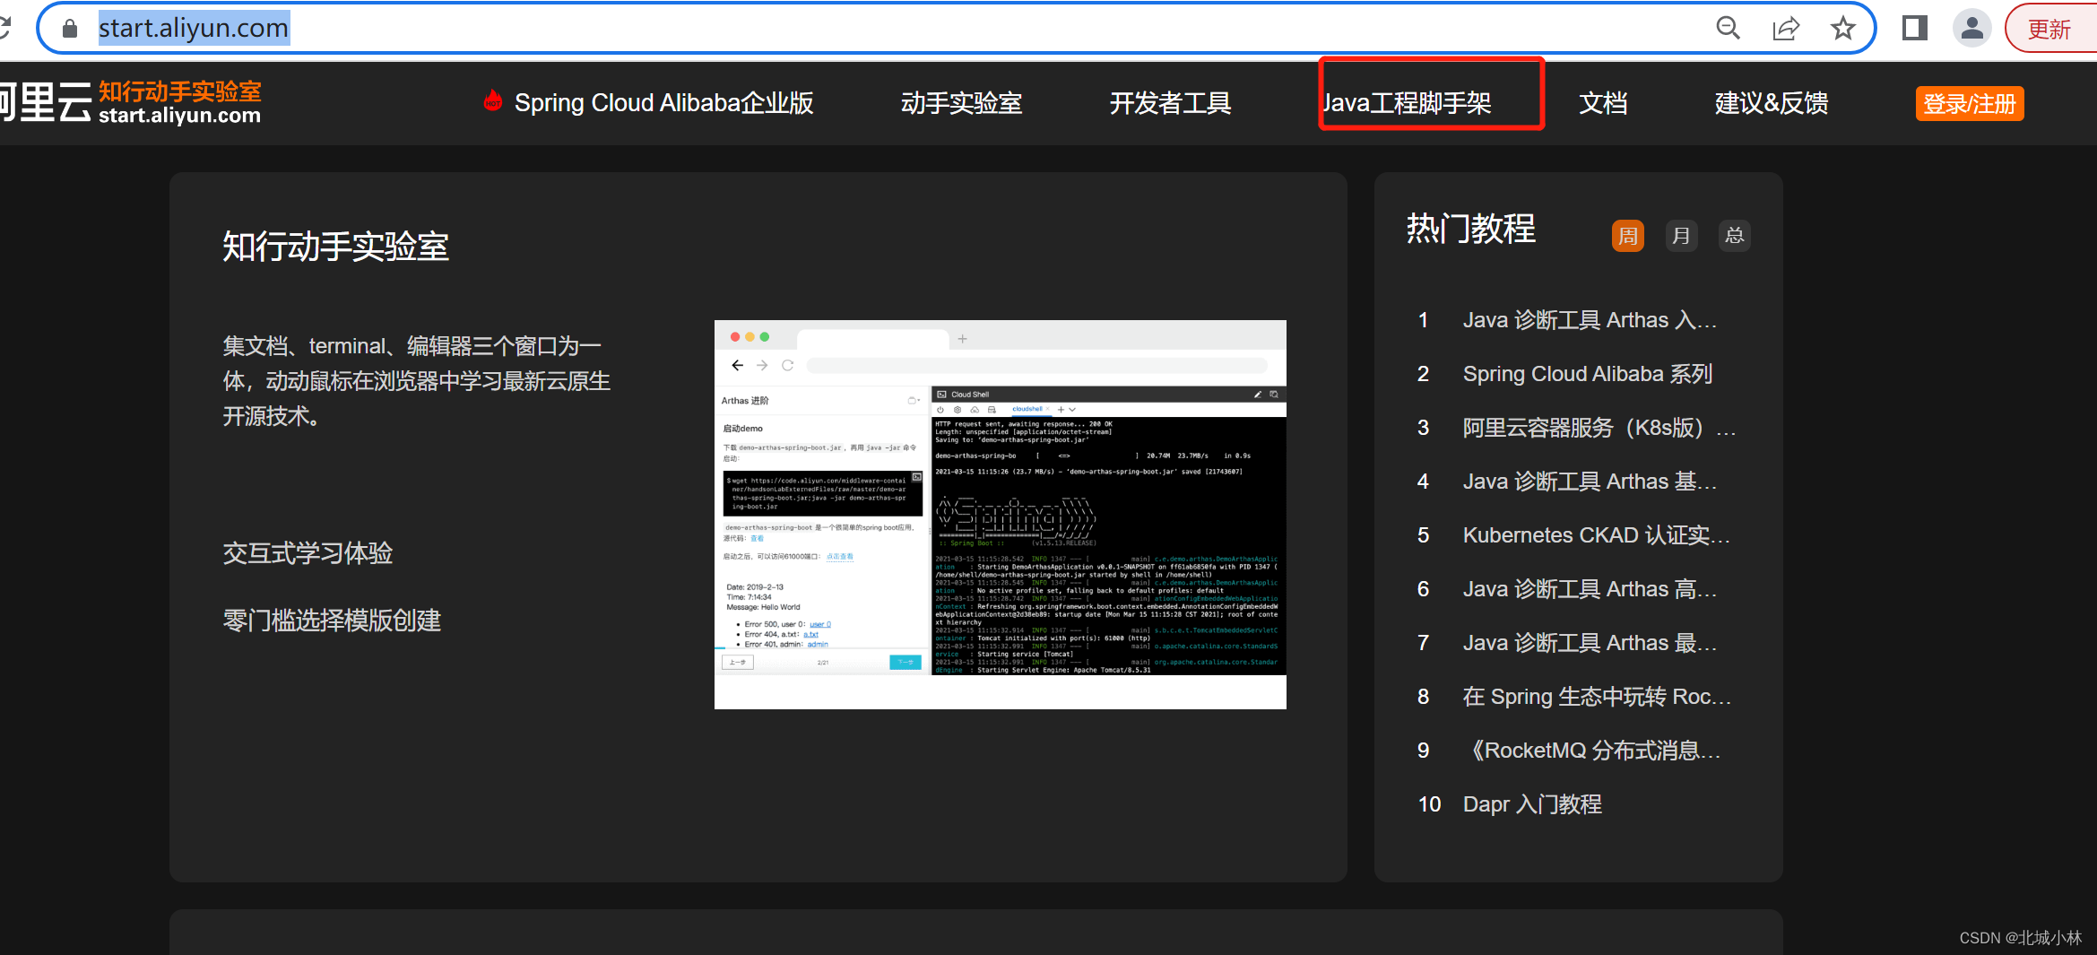
Task: Click the share page icon
Action: pyautogui.click(x=1785, y=29)
